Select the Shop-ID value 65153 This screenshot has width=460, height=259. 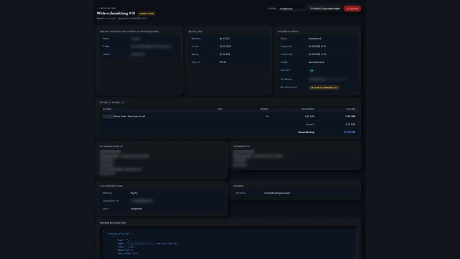point(223,62)
